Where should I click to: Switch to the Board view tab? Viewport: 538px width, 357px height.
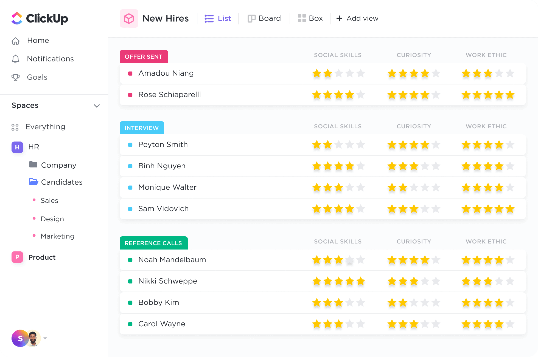(264, 18)
